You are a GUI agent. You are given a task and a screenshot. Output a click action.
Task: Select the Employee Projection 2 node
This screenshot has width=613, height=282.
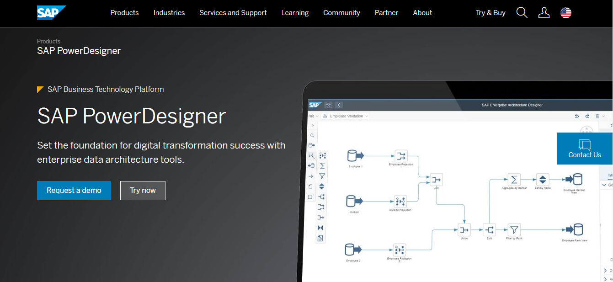click(x=400, y=250)
